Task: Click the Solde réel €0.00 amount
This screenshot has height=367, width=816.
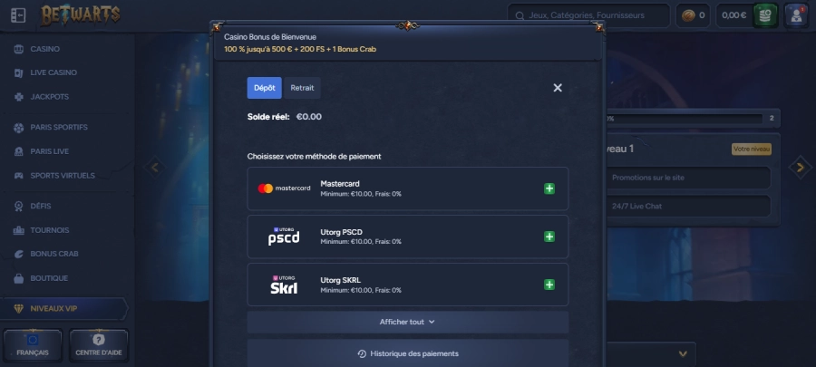Action: [308, 117]
